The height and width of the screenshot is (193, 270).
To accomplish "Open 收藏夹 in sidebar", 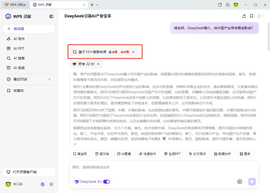I will [18, 91].
